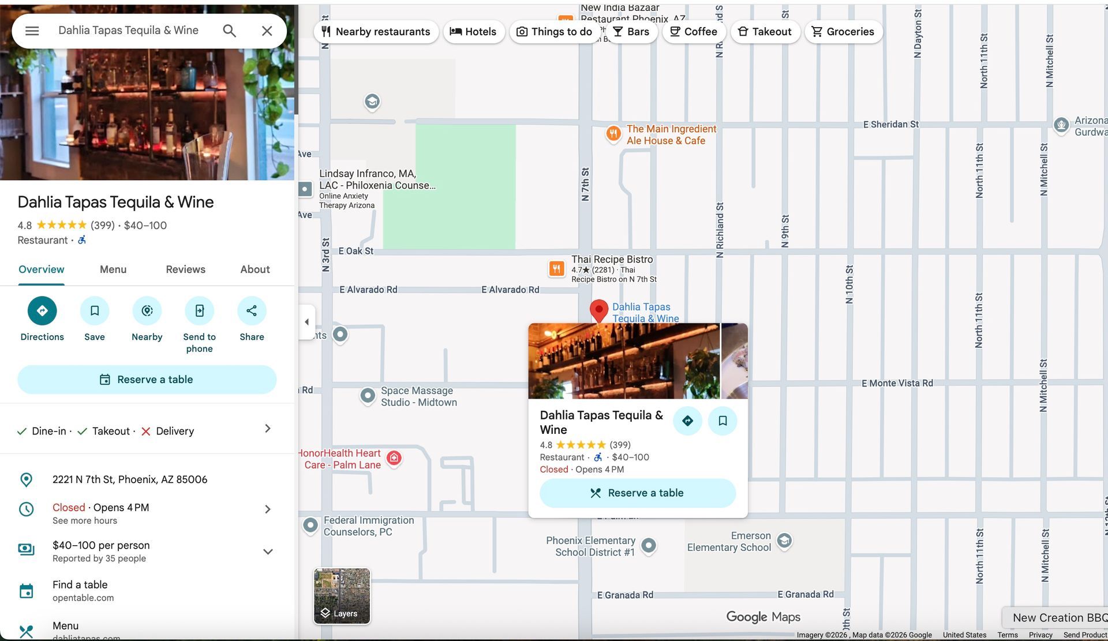The height and width of the screenshot is (641, 1108).
Task: Click the New Creation BBQ label
Action: [x=1060, y=618]
